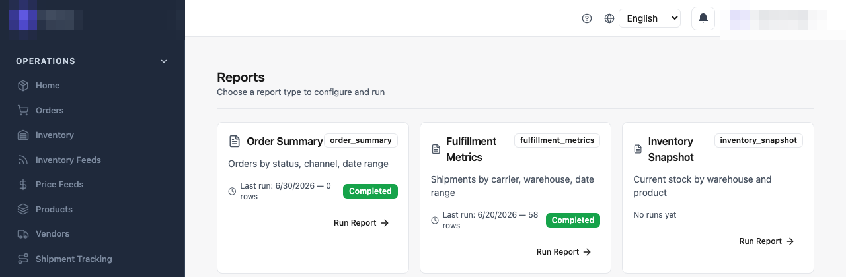Click the fulfillment_metrics tag
The height and width of the screenshot is (277, 846).
coord(557,140)
